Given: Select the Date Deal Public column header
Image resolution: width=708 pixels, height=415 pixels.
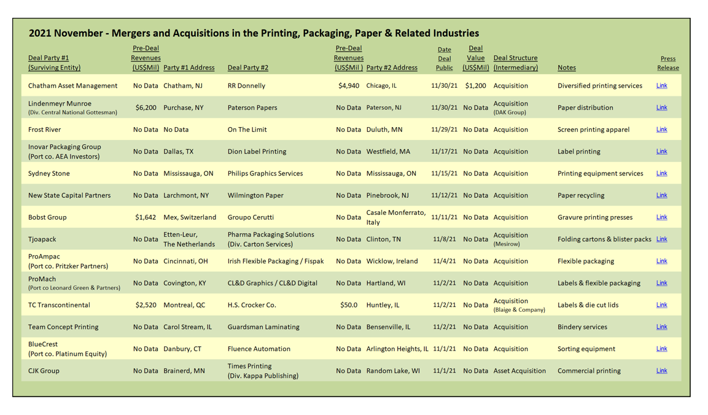Looking at the screenshot, I should (445, 59).
